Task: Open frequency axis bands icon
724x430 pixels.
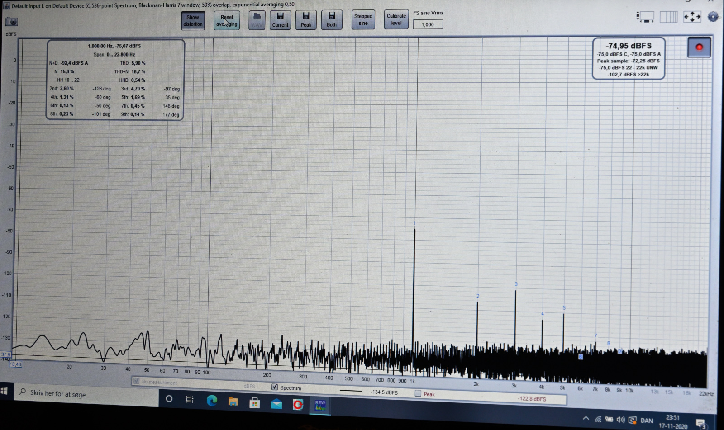Action: point(668,17)
